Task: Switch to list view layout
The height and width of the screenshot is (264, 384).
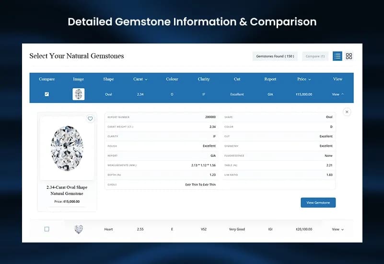Action: point(337,56)
